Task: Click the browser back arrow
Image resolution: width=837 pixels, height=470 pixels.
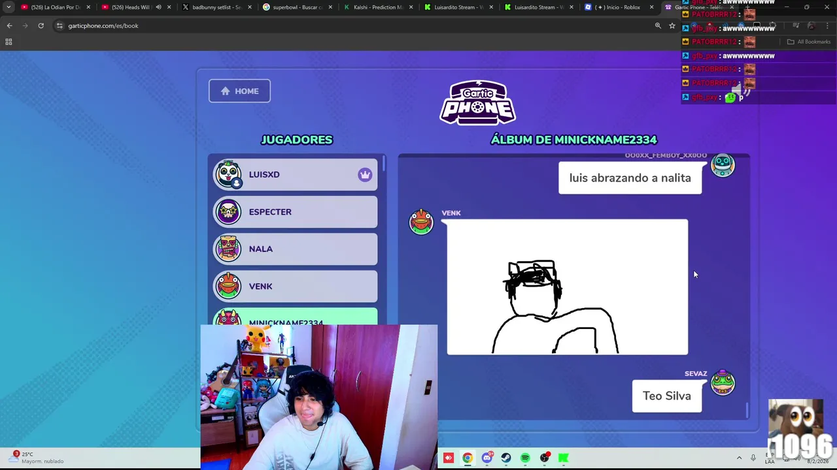Action: click(9, 25)
